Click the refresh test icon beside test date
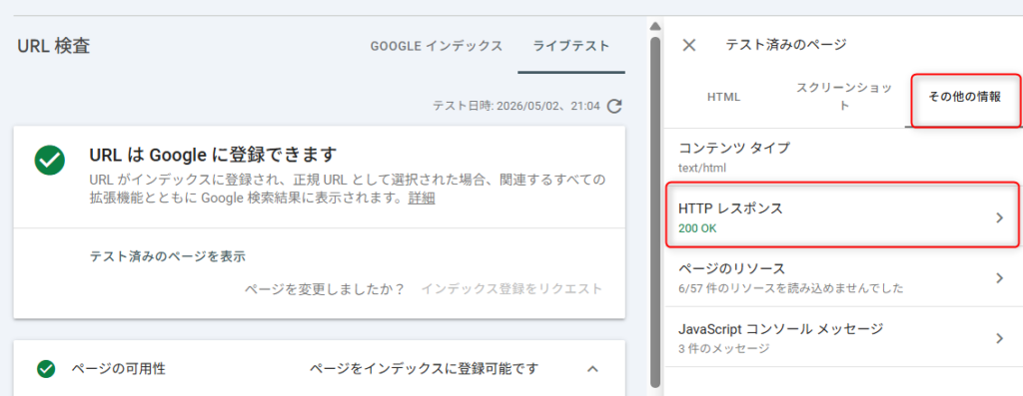This screenshot has height=396, width=1023. click(614, 106)
